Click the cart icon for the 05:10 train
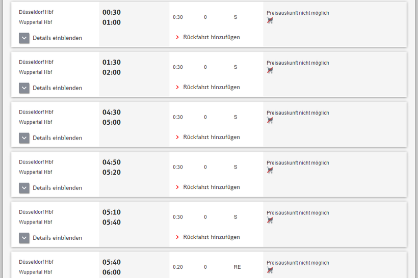This screenshot has width=418, height=278. 270,220
